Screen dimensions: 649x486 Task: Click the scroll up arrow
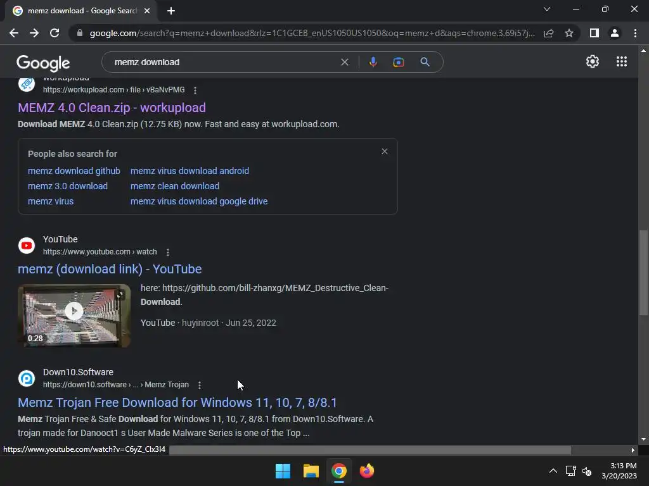click(x=643, y=51)
